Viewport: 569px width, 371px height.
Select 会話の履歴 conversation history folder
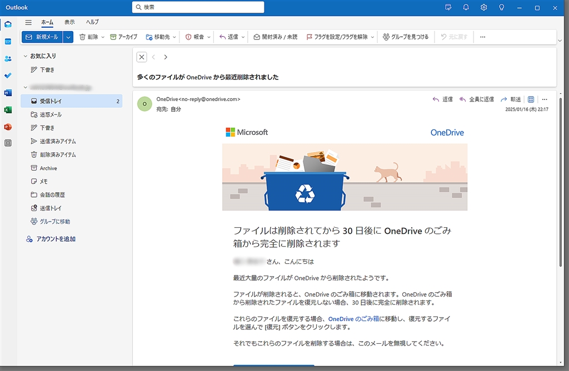[72, 195]
